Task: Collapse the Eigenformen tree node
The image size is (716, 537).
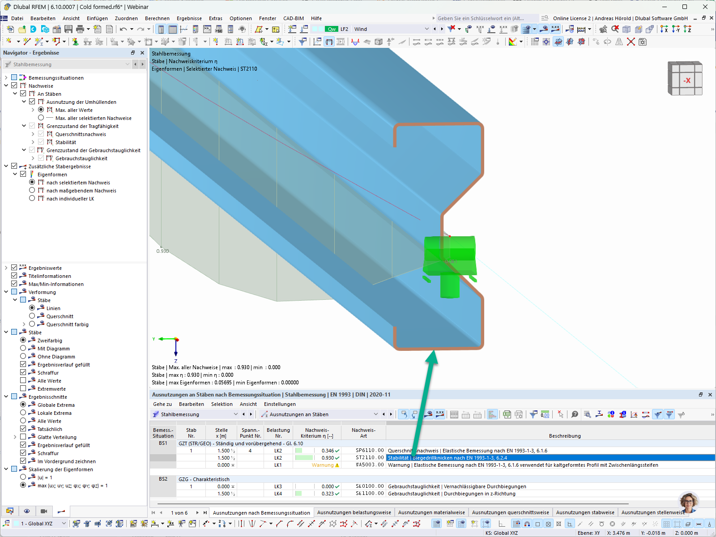Action: coord(15,174)
